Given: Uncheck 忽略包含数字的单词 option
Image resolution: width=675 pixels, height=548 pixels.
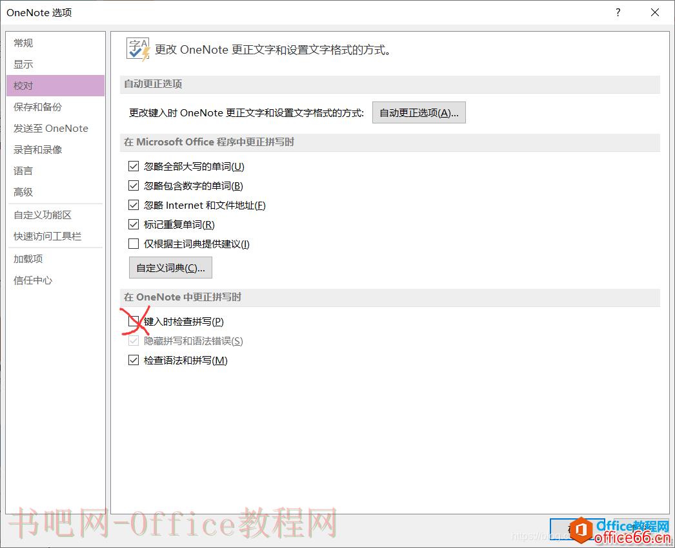Looking at the screenshot, I should click(134, 185).
